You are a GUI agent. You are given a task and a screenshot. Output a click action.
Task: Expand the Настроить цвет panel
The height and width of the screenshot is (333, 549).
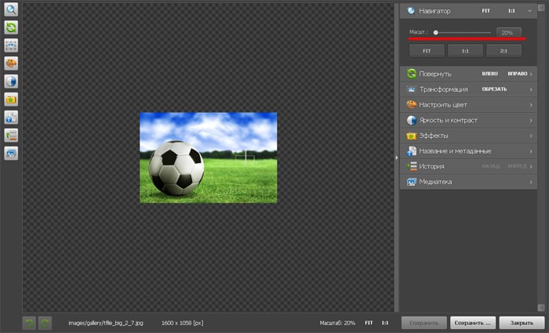tap(468, 104)
